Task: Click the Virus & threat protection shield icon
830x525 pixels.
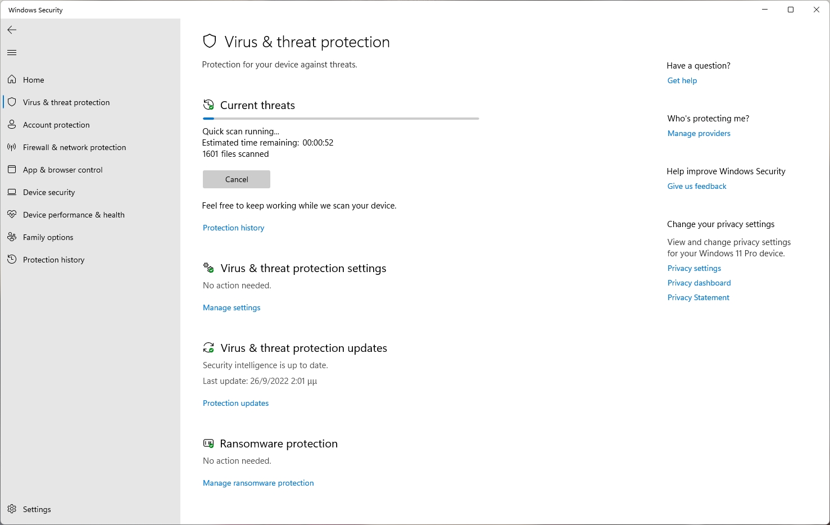Action: 12,102
